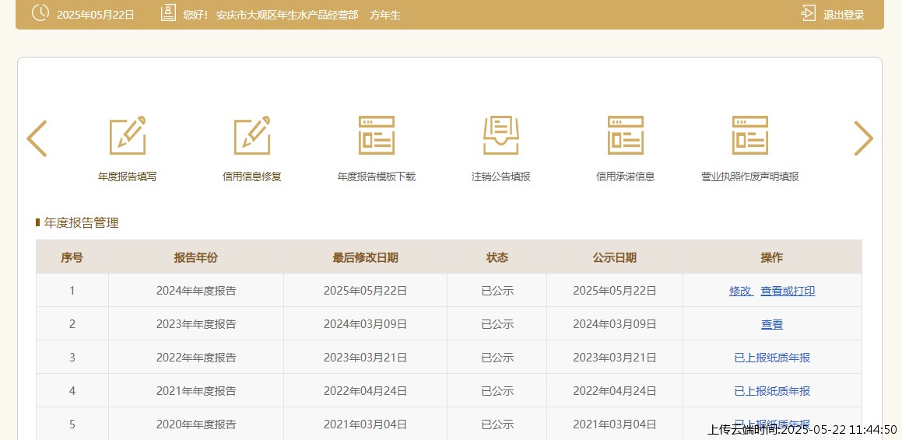The image size is (902, 440).
Task: Click the 年度报告模板下载 icon
Action: point(376,135)
